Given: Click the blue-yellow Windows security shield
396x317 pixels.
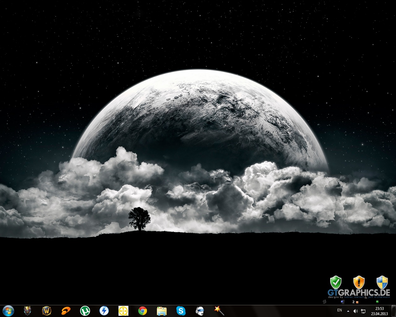Looking at the screenshot, I should (382, 282).
